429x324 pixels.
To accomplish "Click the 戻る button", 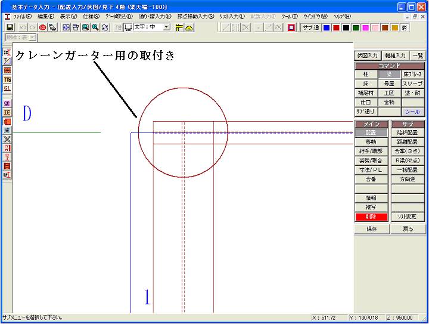I will 408,229.
